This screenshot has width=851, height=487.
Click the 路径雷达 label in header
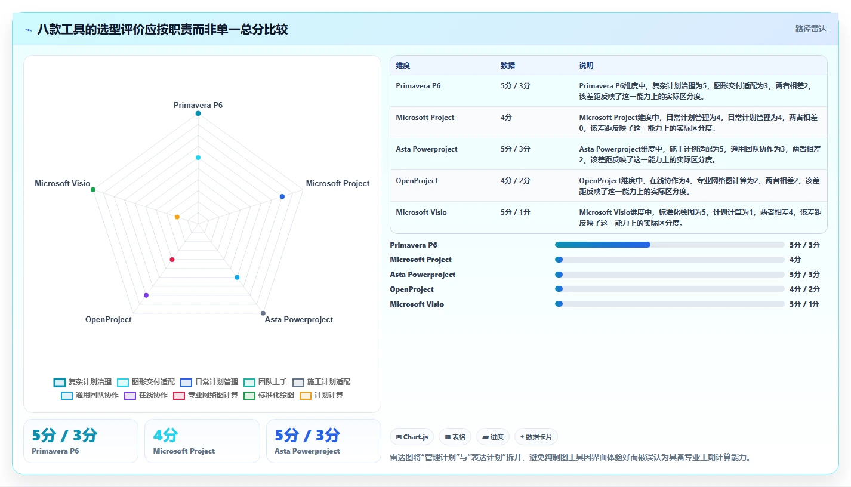pos(810,29)
